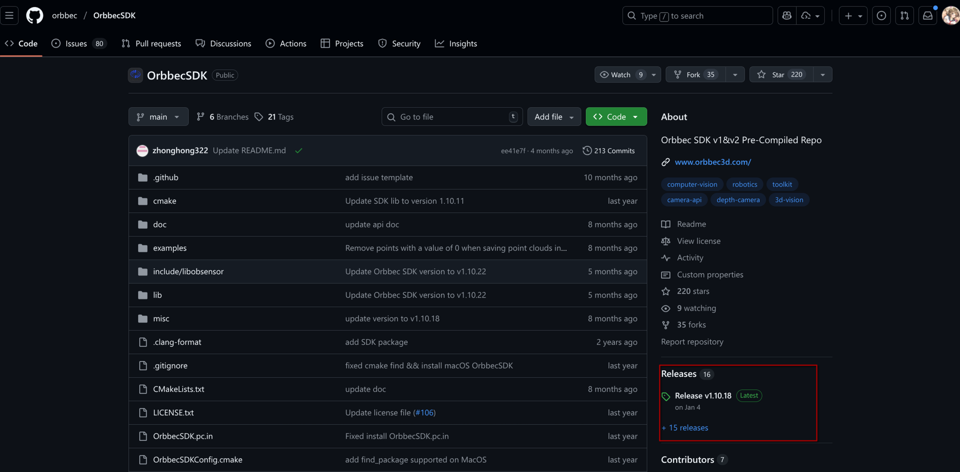Open the Security tab
The image size is (960, 472).
pos(399,44)
